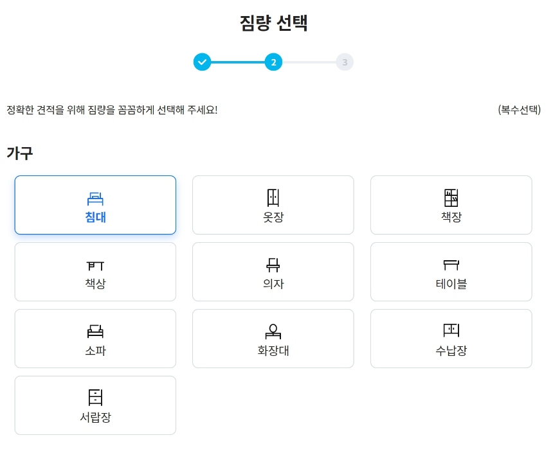Click the 화장대 dressing table icon

click(x=273, y=332)
